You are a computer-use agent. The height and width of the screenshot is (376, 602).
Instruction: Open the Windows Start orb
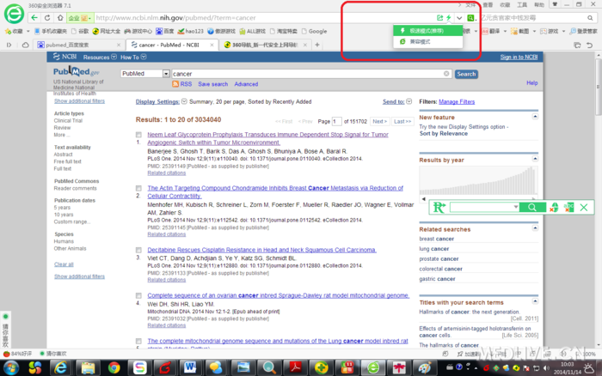click(10, 368)
